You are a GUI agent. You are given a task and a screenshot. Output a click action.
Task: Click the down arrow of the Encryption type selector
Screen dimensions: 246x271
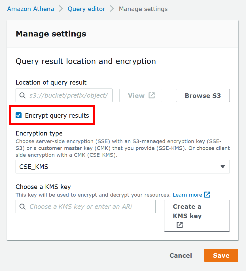pos(223,167)
